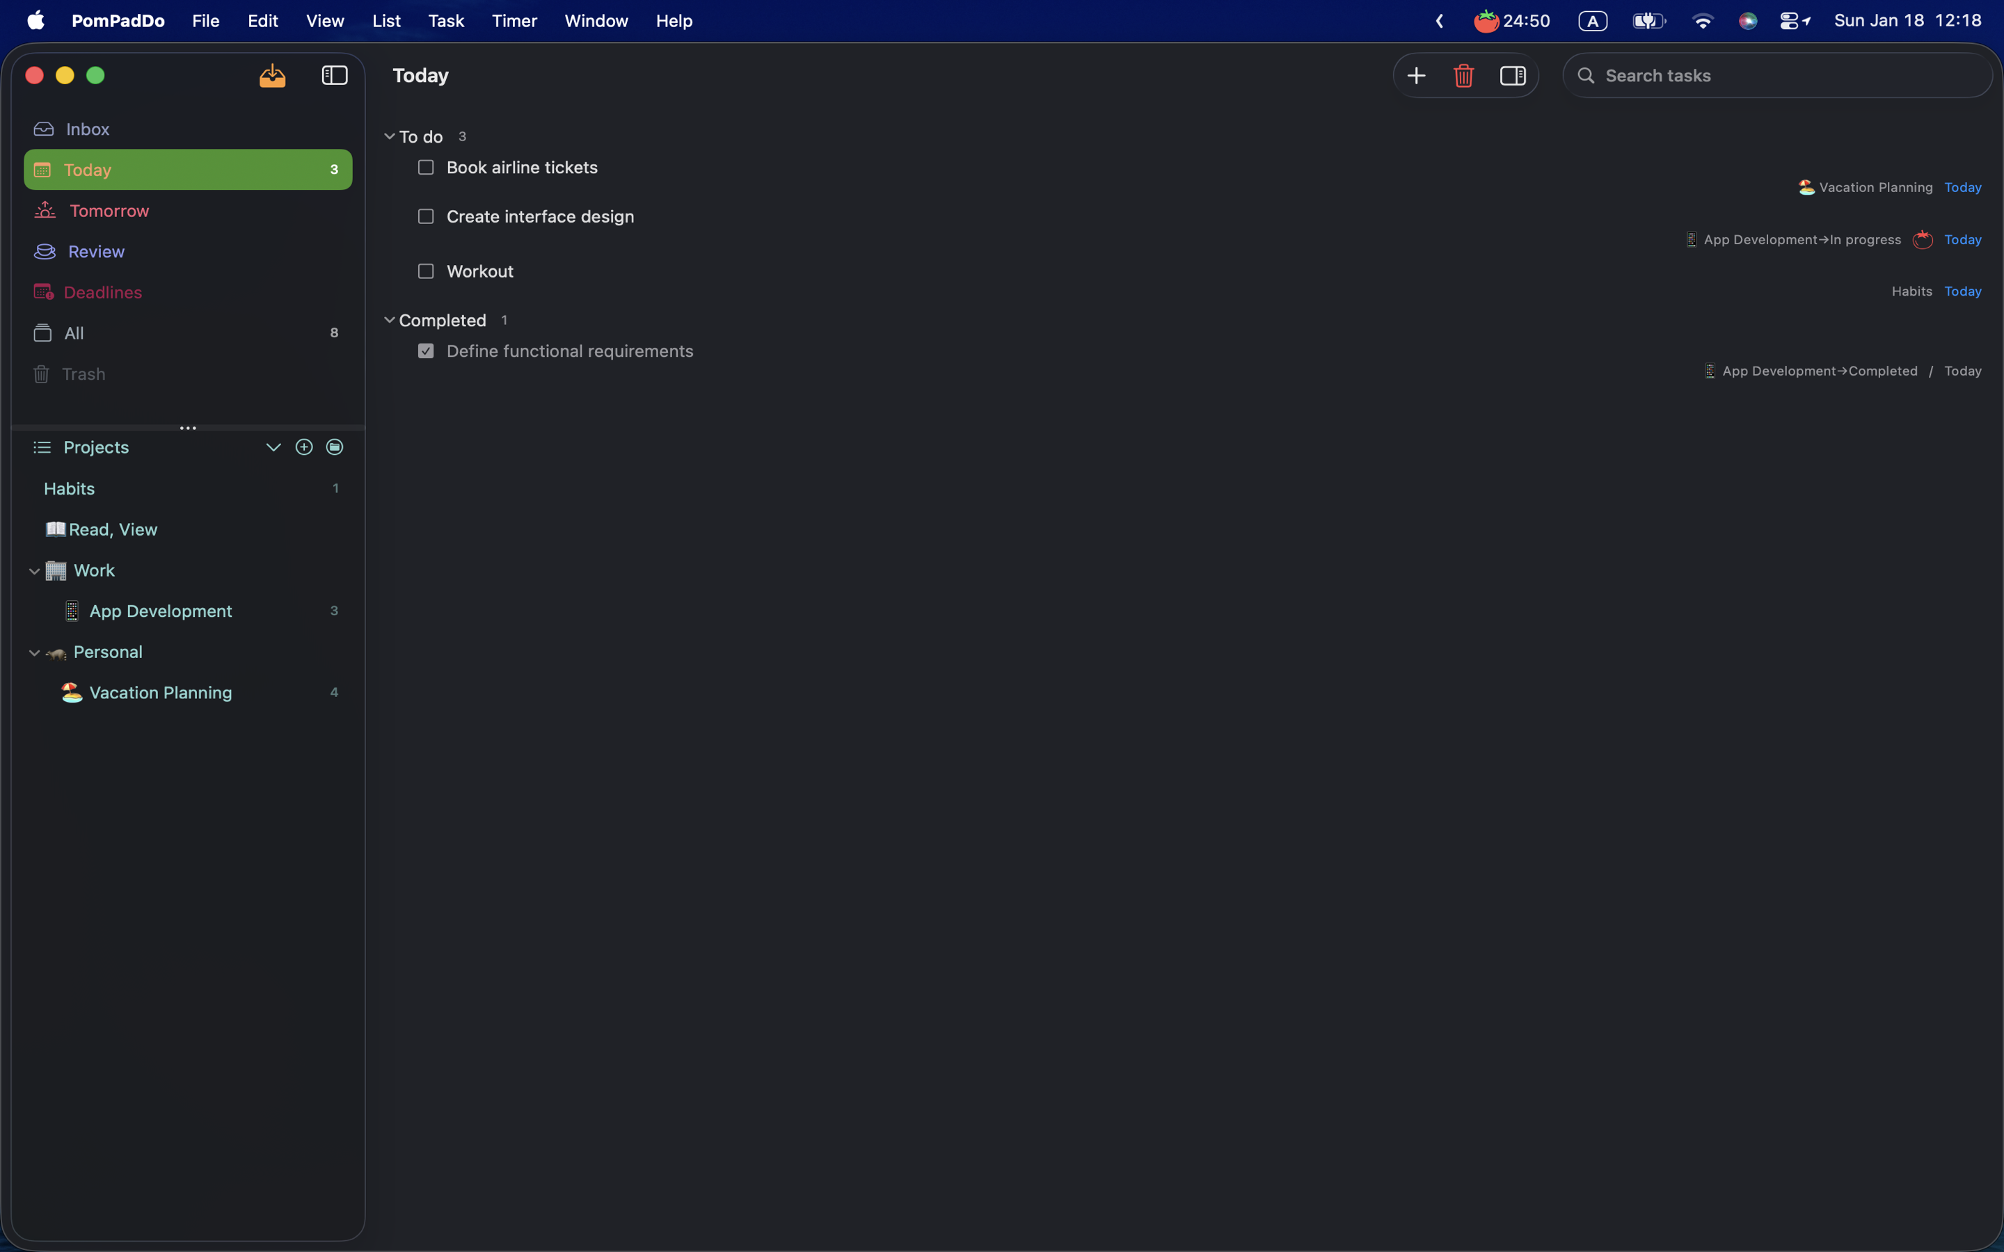Click the red trash delete icon
This screenshot has width=2004, height=1252.
click(x=1463, y=75)
